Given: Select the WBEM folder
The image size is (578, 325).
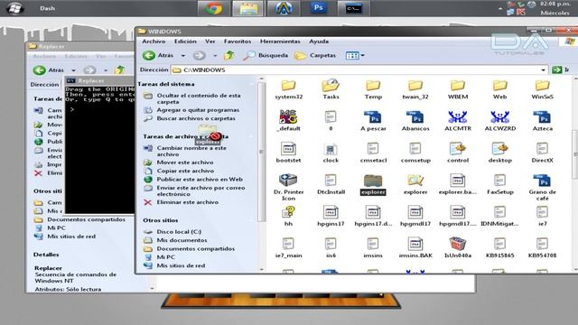Looking at the screenshot, I should pos(458,89).
